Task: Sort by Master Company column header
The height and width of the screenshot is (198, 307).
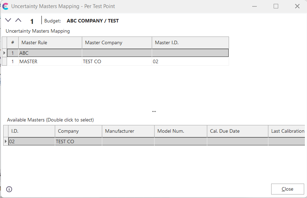Action: (117, 43)
